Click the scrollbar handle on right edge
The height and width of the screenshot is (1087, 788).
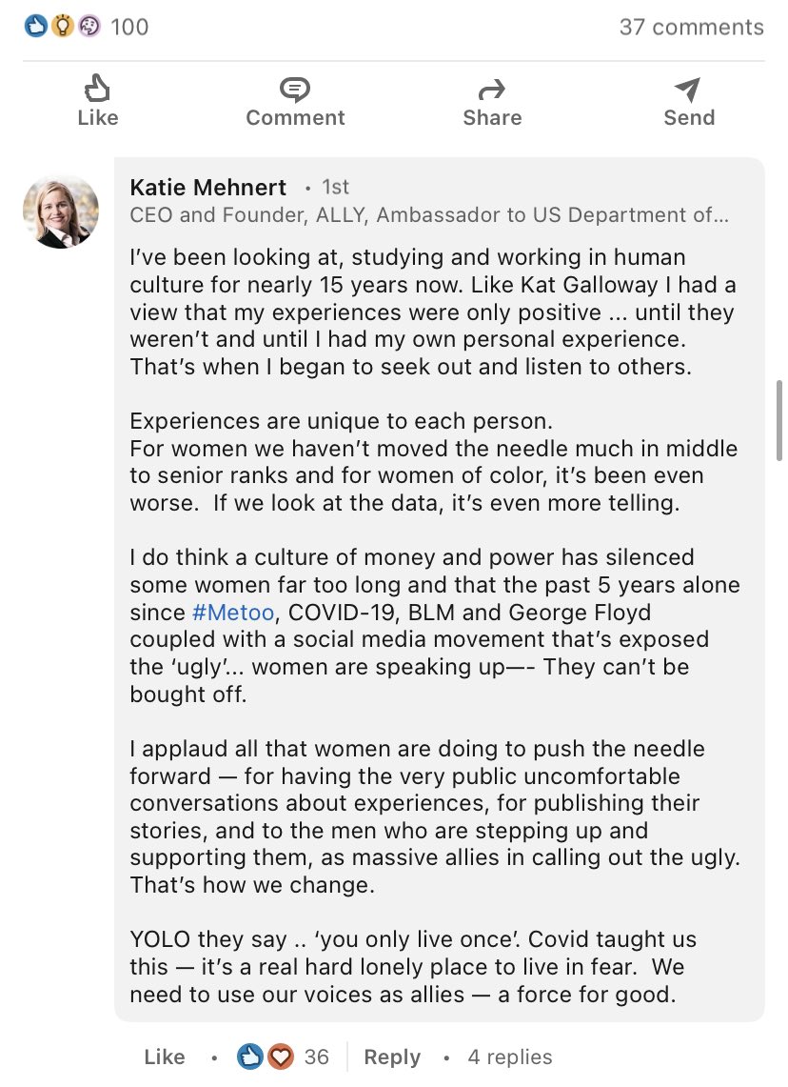[x=779, y=420]
